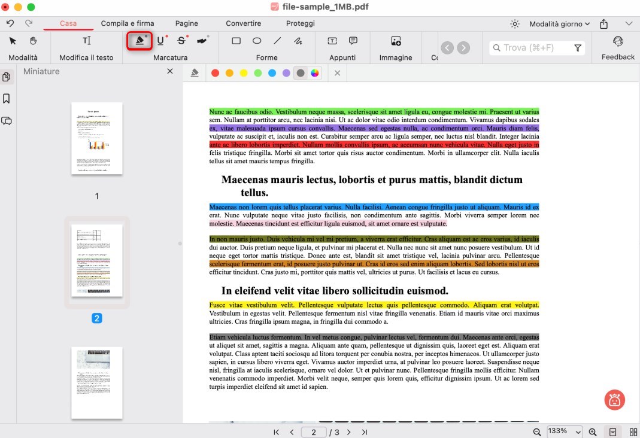
Task: Select the line tool in Forme
Action: (277, 41)
